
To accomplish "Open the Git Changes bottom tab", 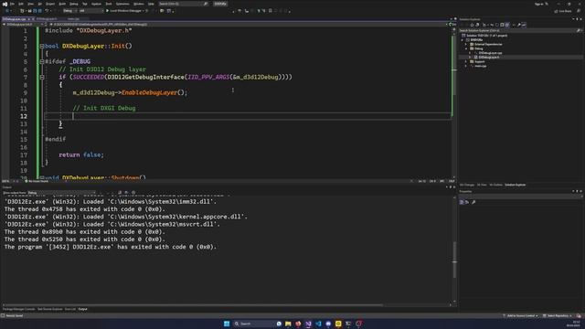I will pyautogui.click(x=467, y=185).
